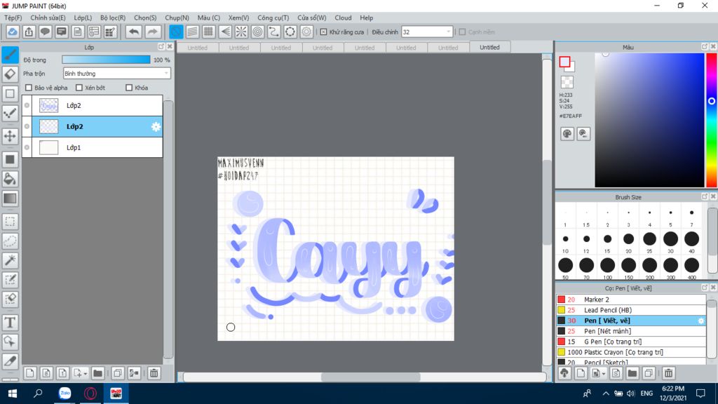Viewport: 718px width, 404px height.
Task: Select the Pen [Nét mảnh] brush
Action: tap(632, 331)
